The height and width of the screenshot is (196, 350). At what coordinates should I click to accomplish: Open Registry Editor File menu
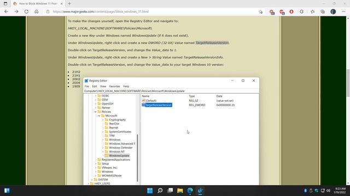(x=87, y=86)
